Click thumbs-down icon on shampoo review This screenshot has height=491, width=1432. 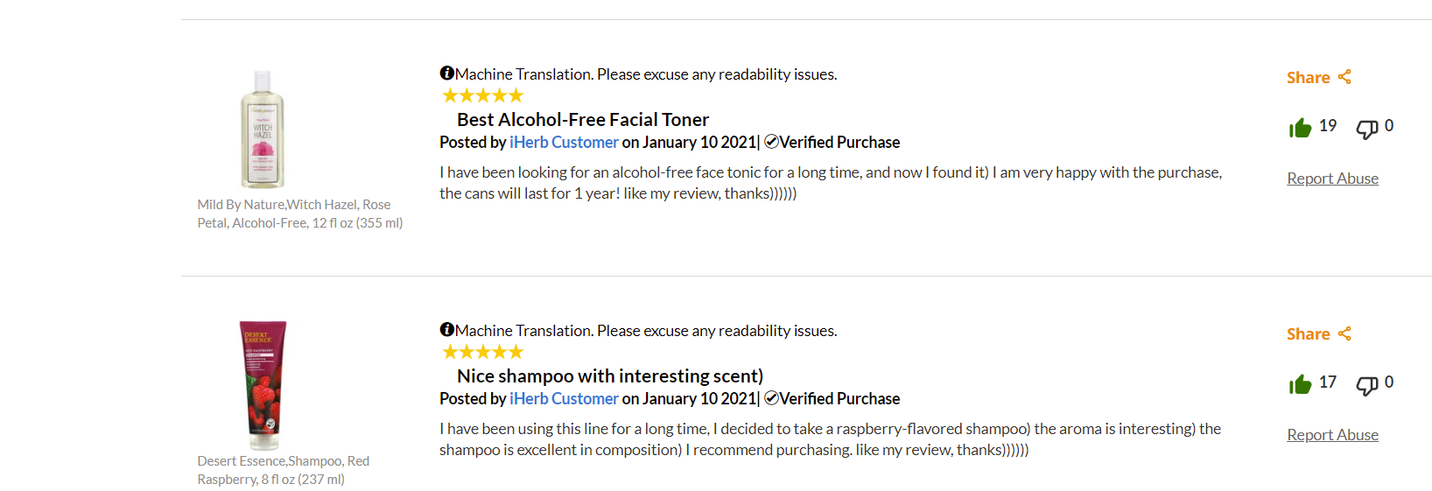1366,385
